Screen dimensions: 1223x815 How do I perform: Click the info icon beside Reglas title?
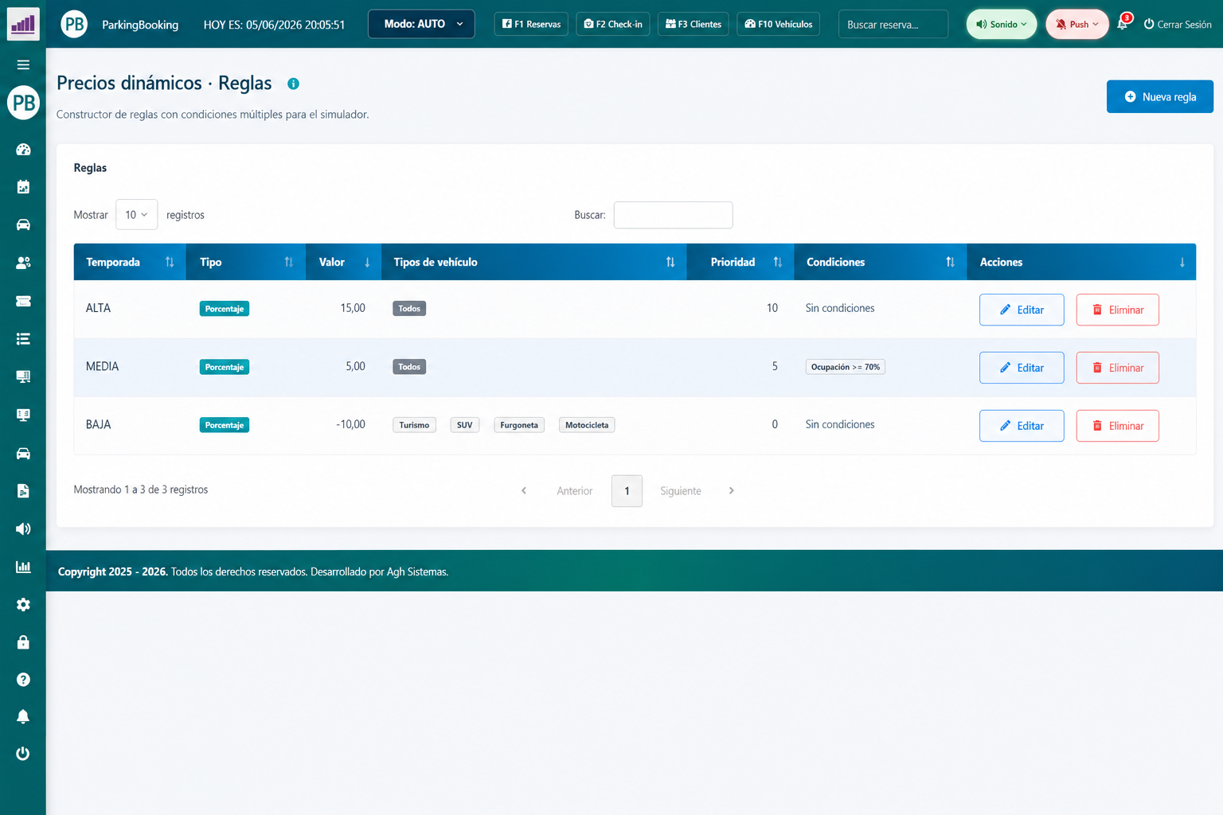click(x=293, y=84)
